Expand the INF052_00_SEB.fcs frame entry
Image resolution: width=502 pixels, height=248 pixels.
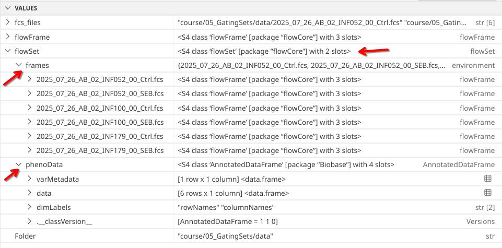tap(29, 94)
